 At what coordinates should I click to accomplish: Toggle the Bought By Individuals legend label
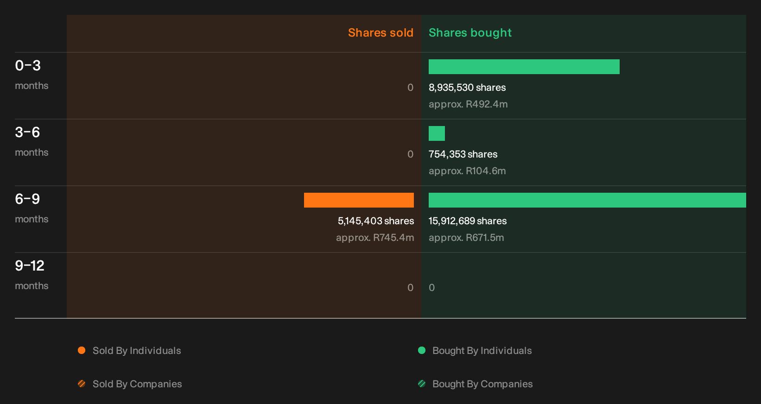pos(482,351)
